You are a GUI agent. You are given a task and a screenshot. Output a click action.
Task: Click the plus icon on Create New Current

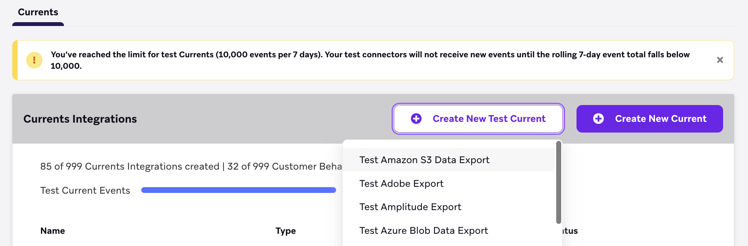[x=598, y=119]
